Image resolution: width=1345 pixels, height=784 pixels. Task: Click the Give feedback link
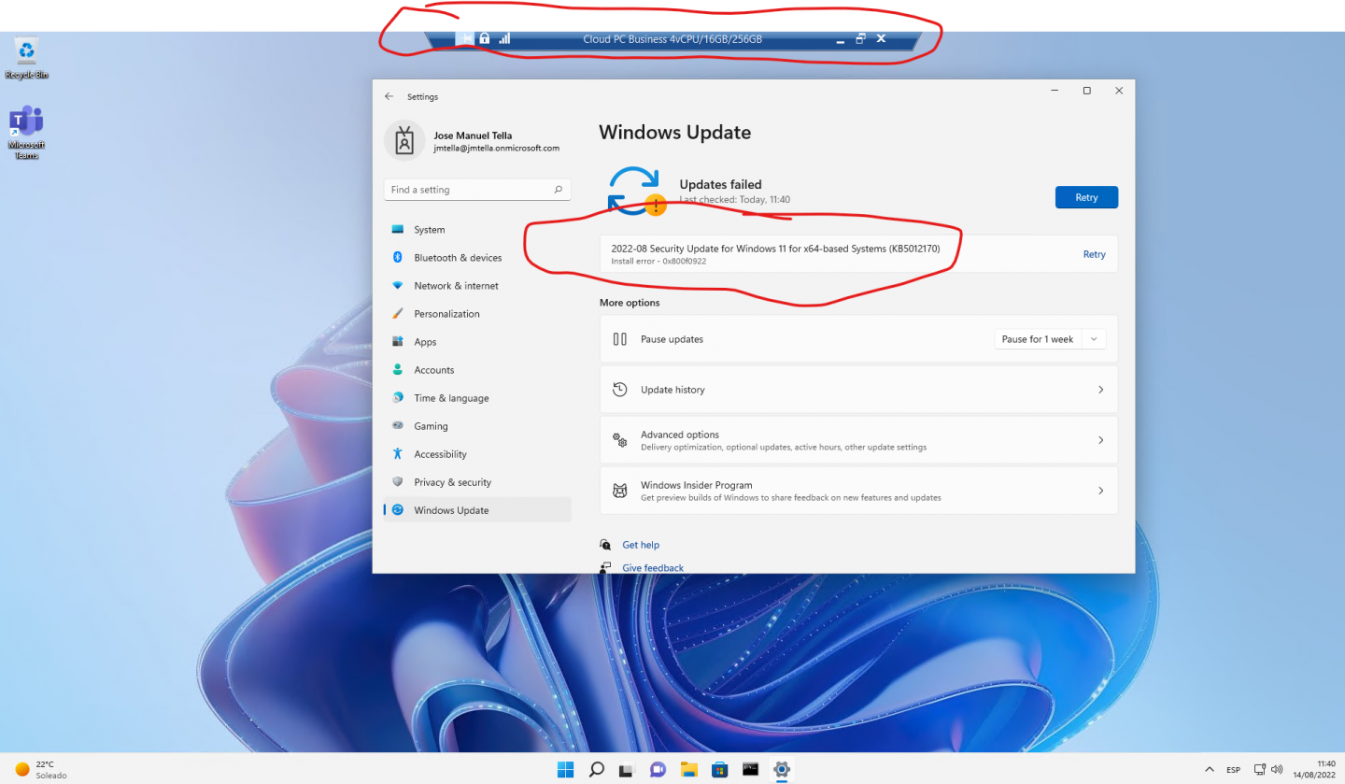pos(653,568)
